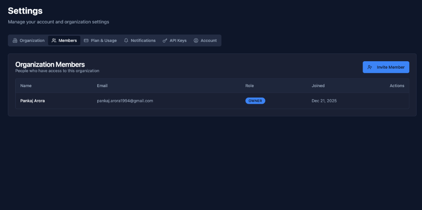Click the key icon for API Keys
This screenshot has height=210, width=422.
pyautogui.click(x=165, y=41)
